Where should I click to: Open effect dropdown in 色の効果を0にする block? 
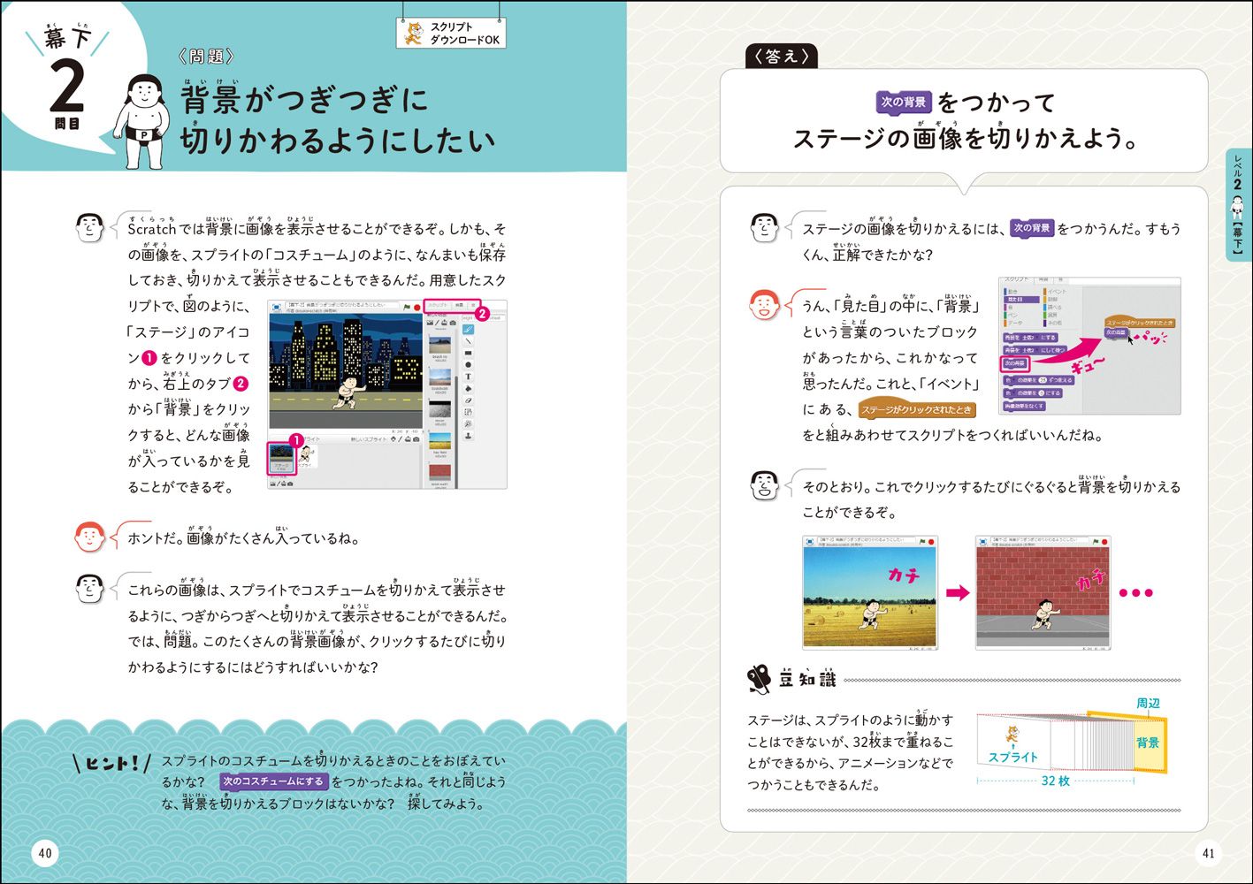1009,393
